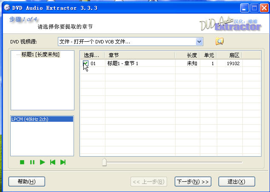Screen dimensions: 270x192
Task: Select the LPCM (48kHz 2ch) audio stream
Action: [x=42, y=119]
